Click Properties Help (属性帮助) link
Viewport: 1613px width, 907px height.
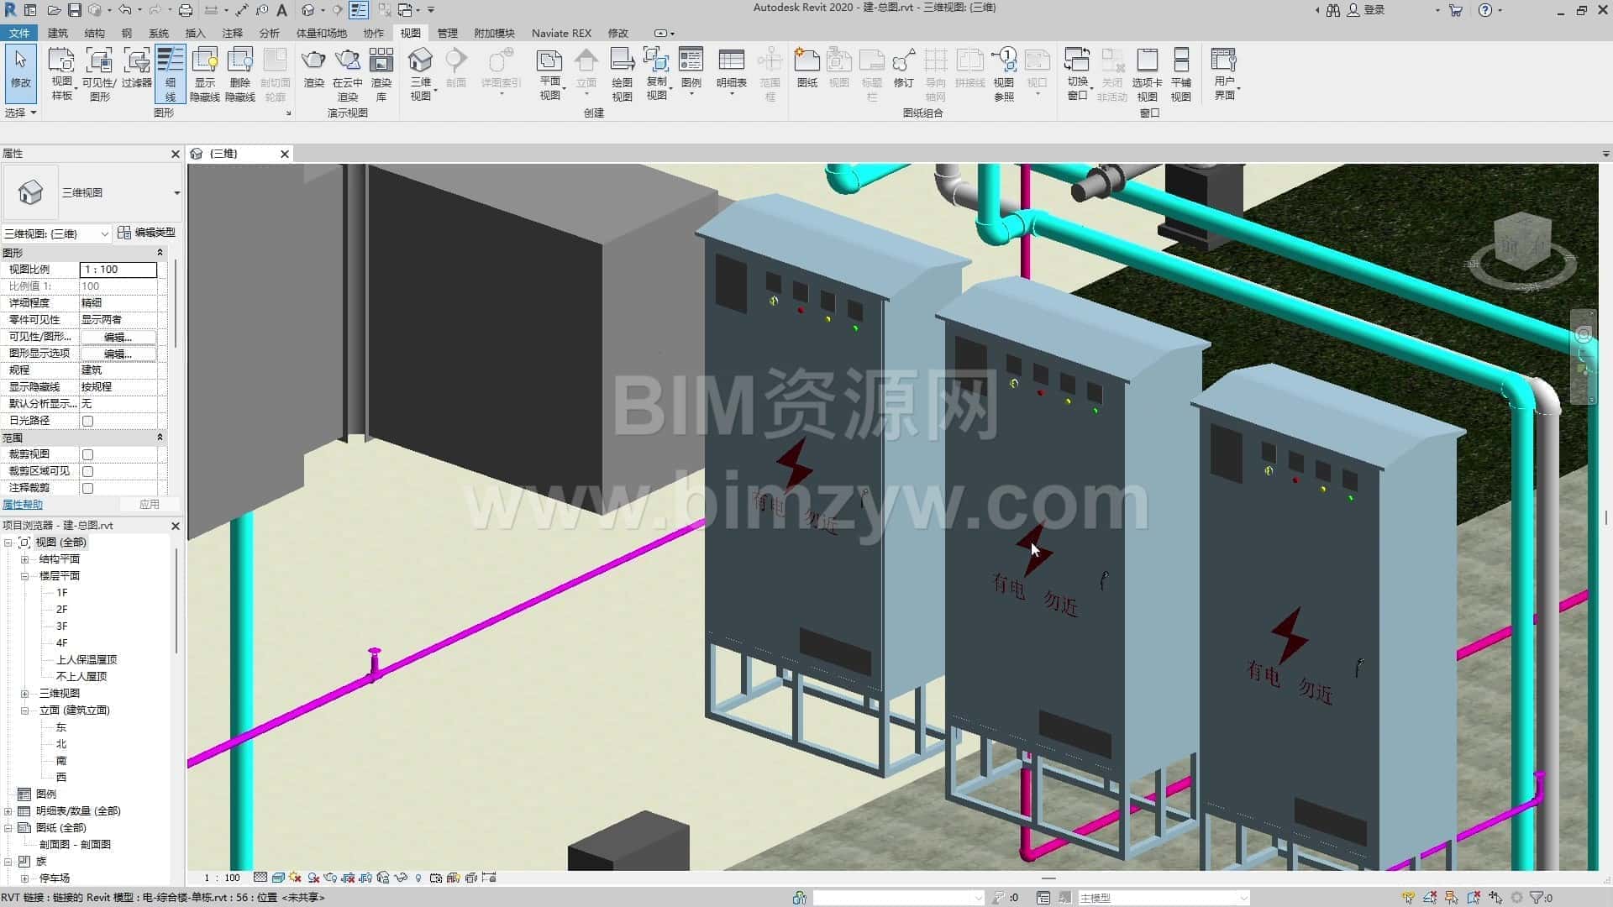click(x=23, y=505)
